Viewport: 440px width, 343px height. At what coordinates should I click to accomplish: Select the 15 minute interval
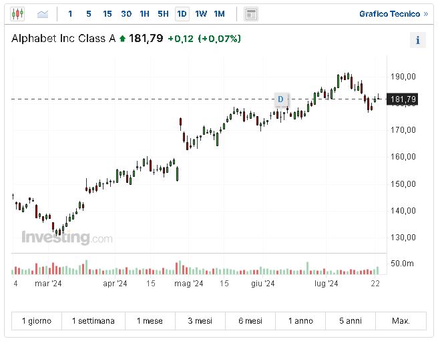107,14
